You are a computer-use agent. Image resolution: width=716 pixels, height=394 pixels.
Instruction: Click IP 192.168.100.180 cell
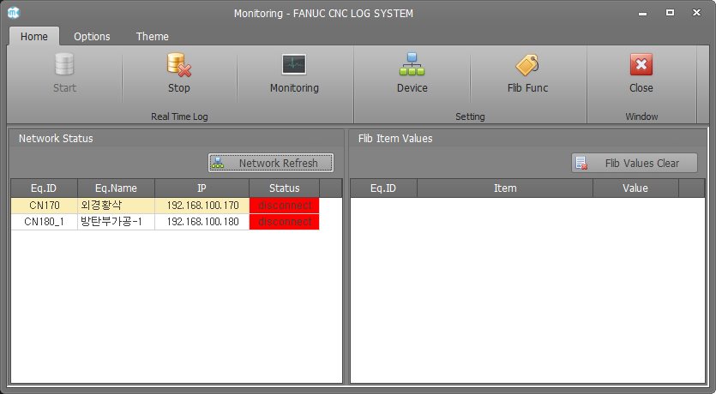pyautogui.click(x=202, y=222)
